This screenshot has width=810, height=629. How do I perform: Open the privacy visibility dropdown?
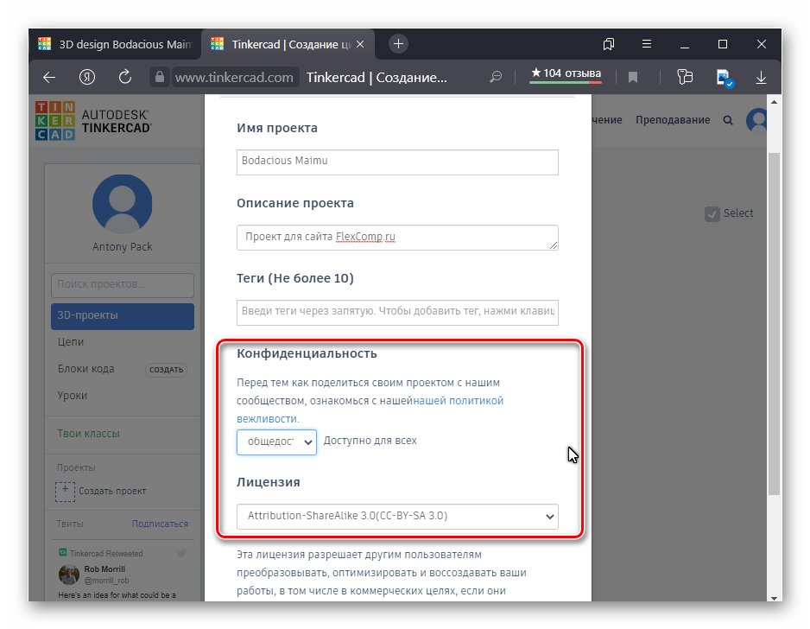coord(277,442)
